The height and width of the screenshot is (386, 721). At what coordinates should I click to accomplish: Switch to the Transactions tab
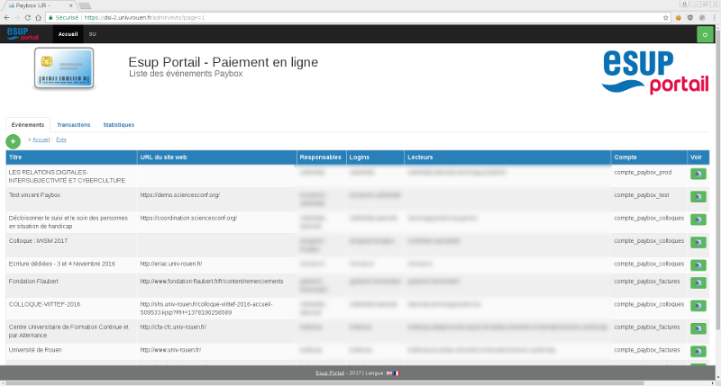[73, 125]
